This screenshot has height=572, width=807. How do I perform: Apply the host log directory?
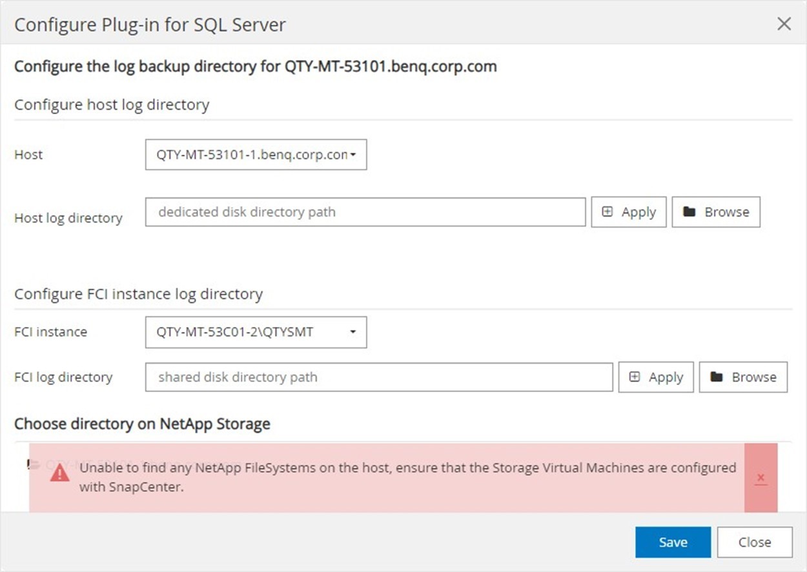628,212
